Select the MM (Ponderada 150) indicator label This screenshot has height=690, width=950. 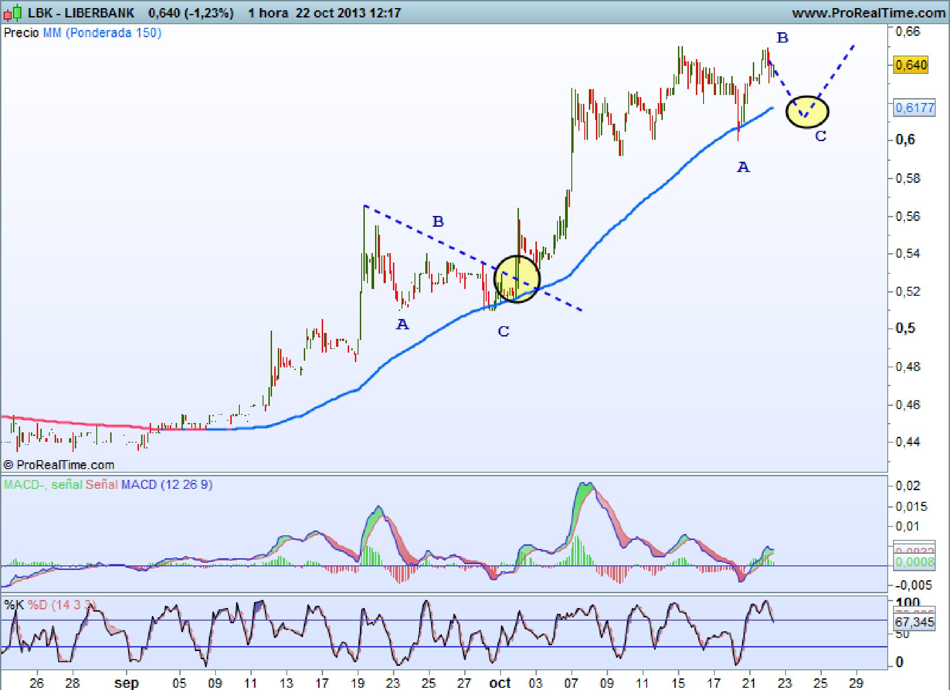point(102,33)
